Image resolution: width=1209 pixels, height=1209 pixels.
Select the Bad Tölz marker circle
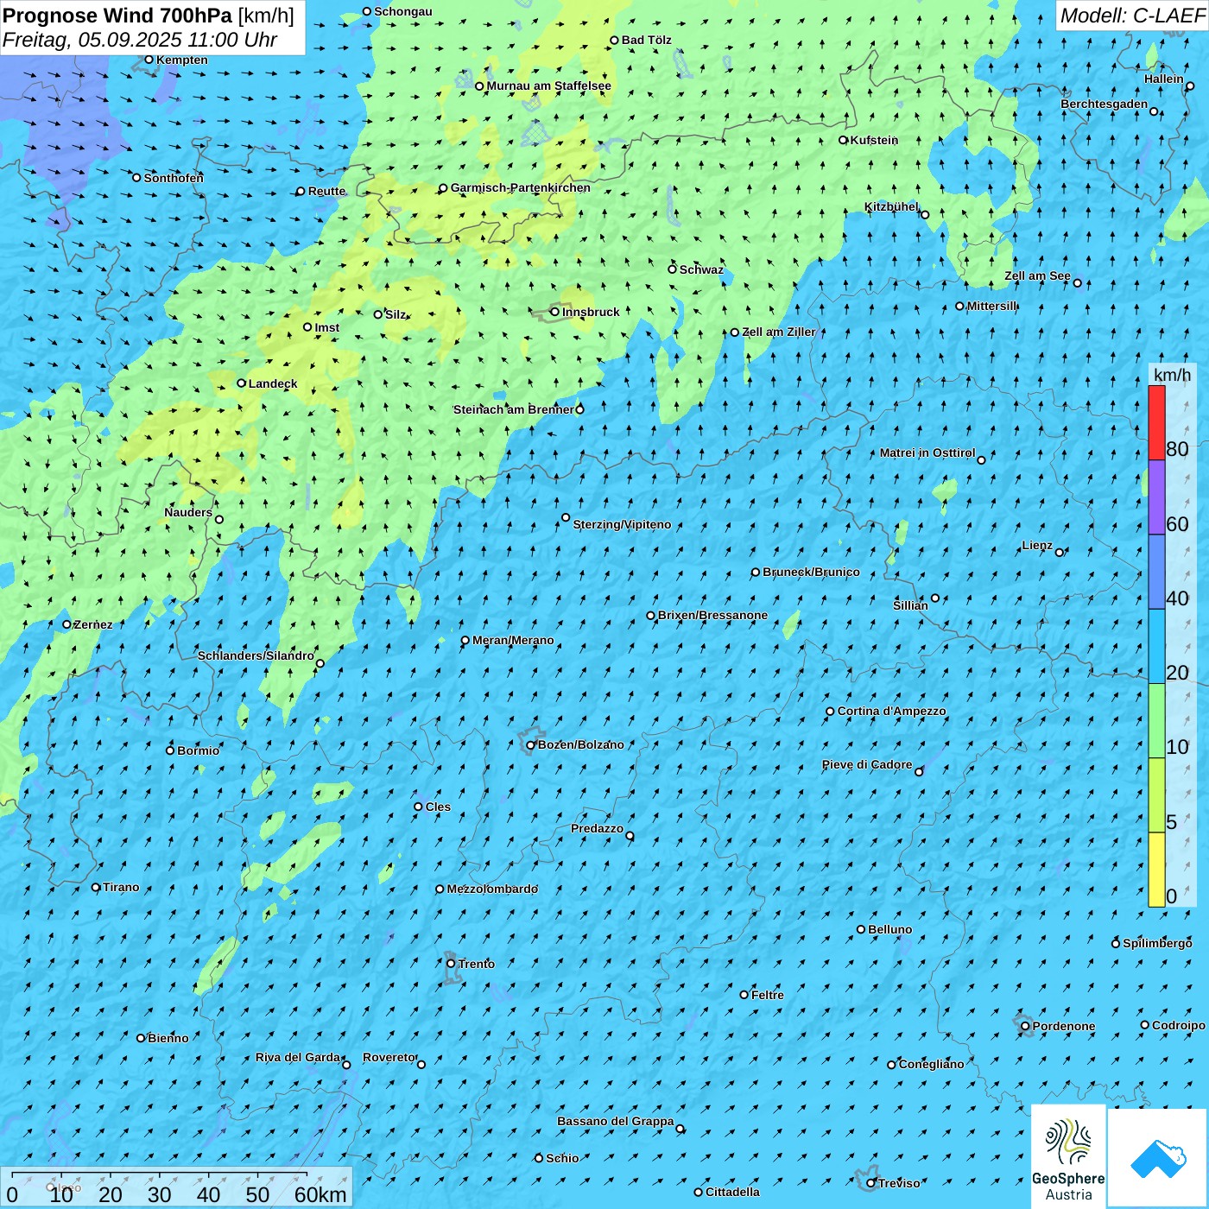pyautogui.click(x=615, y=40)
